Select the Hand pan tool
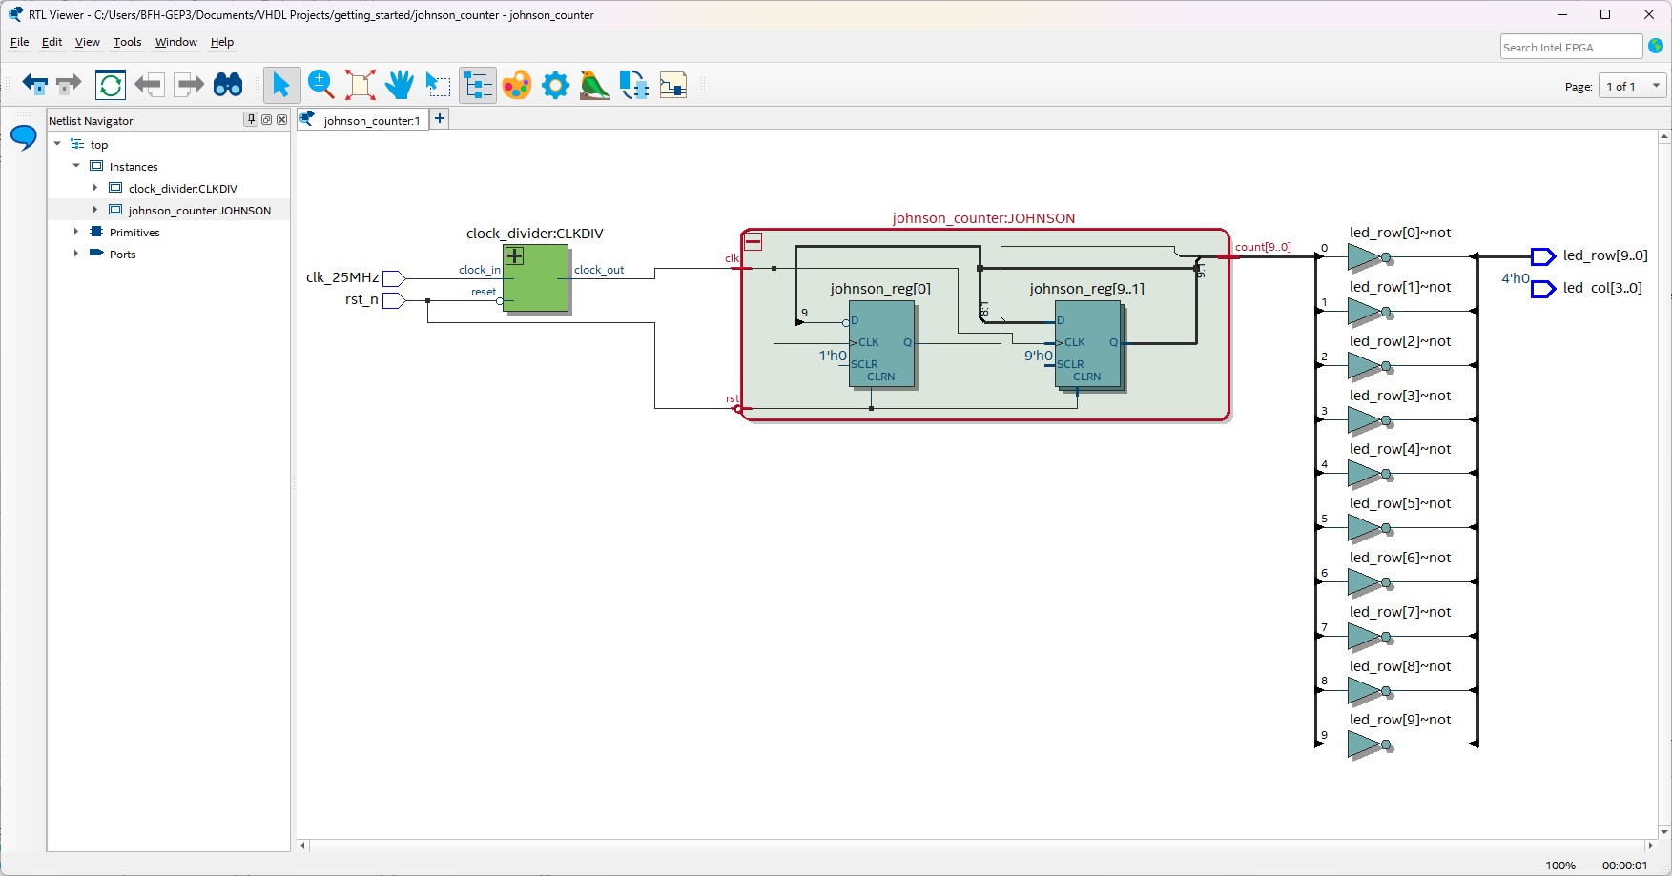 400,85
